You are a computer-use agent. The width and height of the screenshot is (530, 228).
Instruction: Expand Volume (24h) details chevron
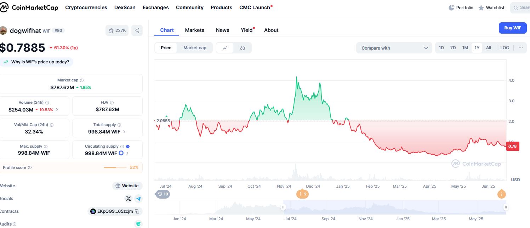[x=57, y=110]
